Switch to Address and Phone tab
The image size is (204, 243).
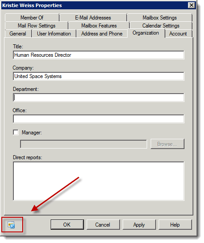point(102,34)
